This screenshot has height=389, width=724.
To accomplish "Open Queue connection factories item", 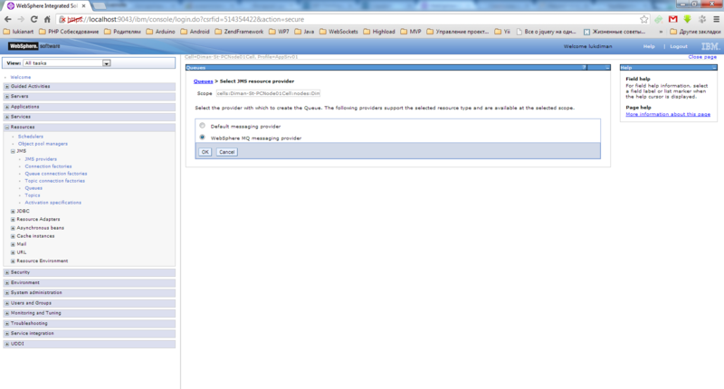I will [x=56, y=174].
